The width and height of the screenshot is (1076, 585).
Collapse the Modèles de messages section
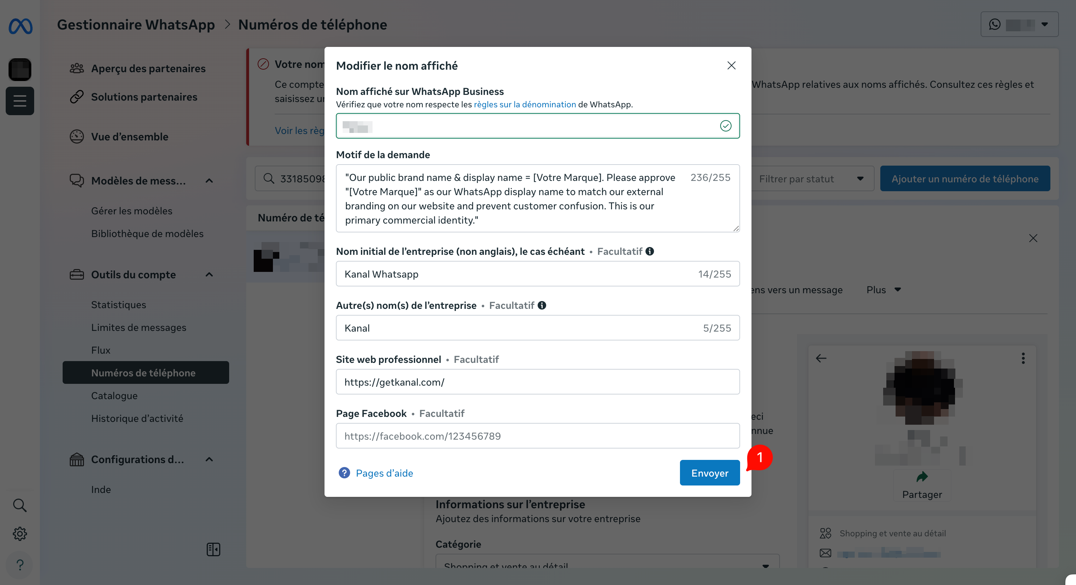pyautogui.click(x=209, y=181)
